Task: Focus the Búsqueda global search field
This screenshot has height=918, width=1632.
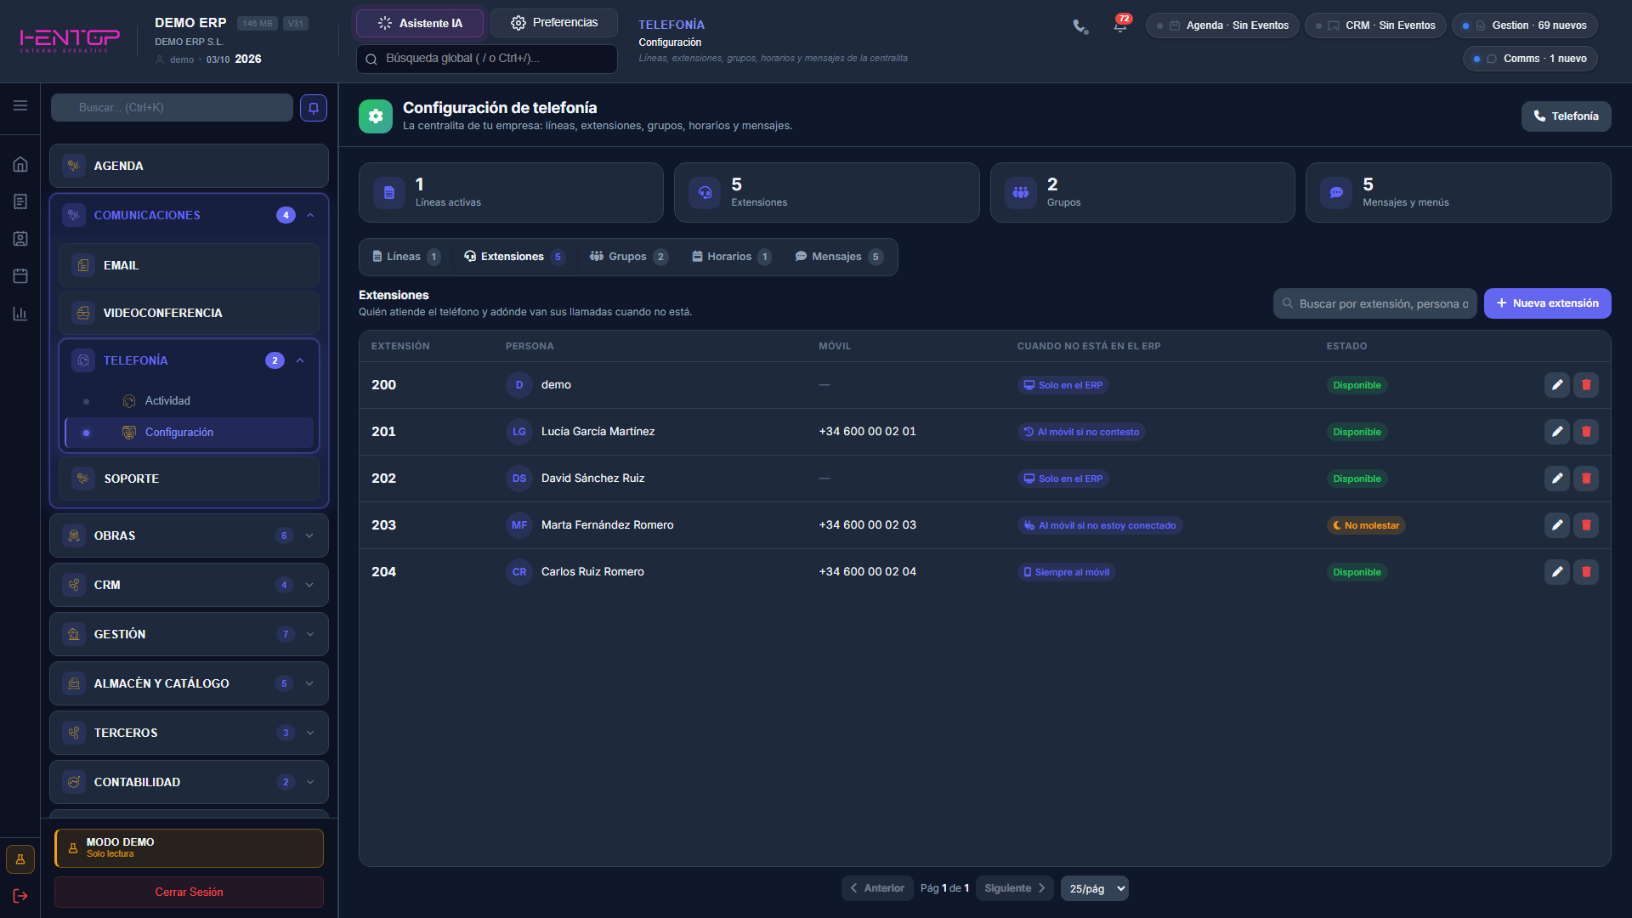Action: click(486, 59)
